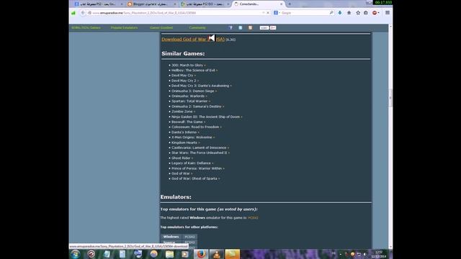Open X-Men Origins: Wolverine link
Image resolution: width=461 pixels, height=259 pixels.
[192, 137]
